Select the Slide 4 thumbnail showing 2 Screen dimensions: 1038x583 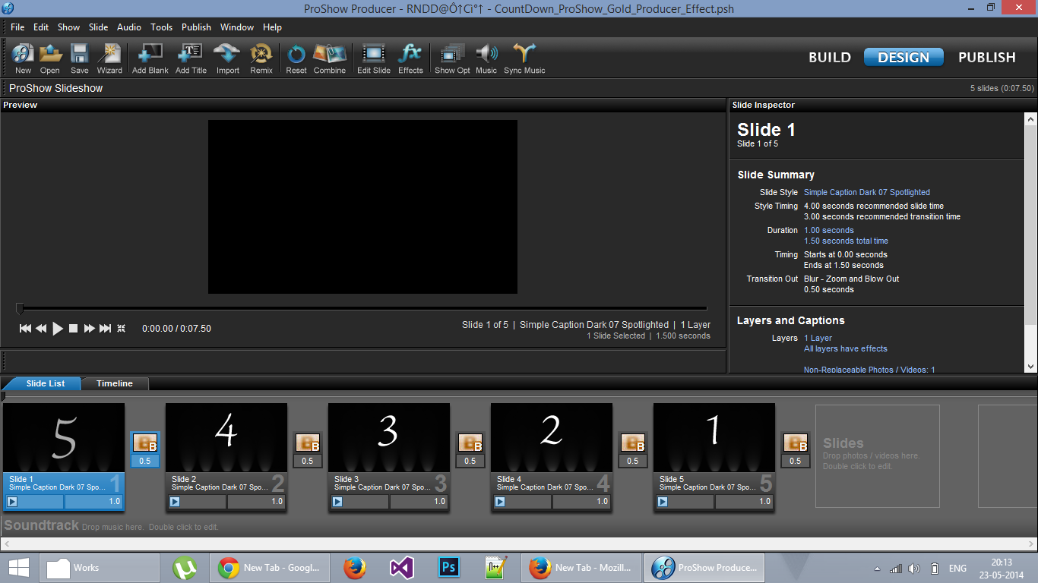click(552, 437)
